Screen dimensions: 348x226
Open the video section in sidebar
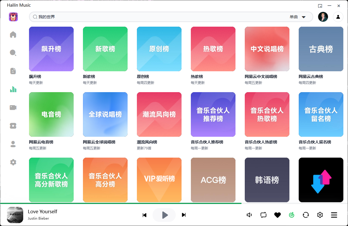13,107
